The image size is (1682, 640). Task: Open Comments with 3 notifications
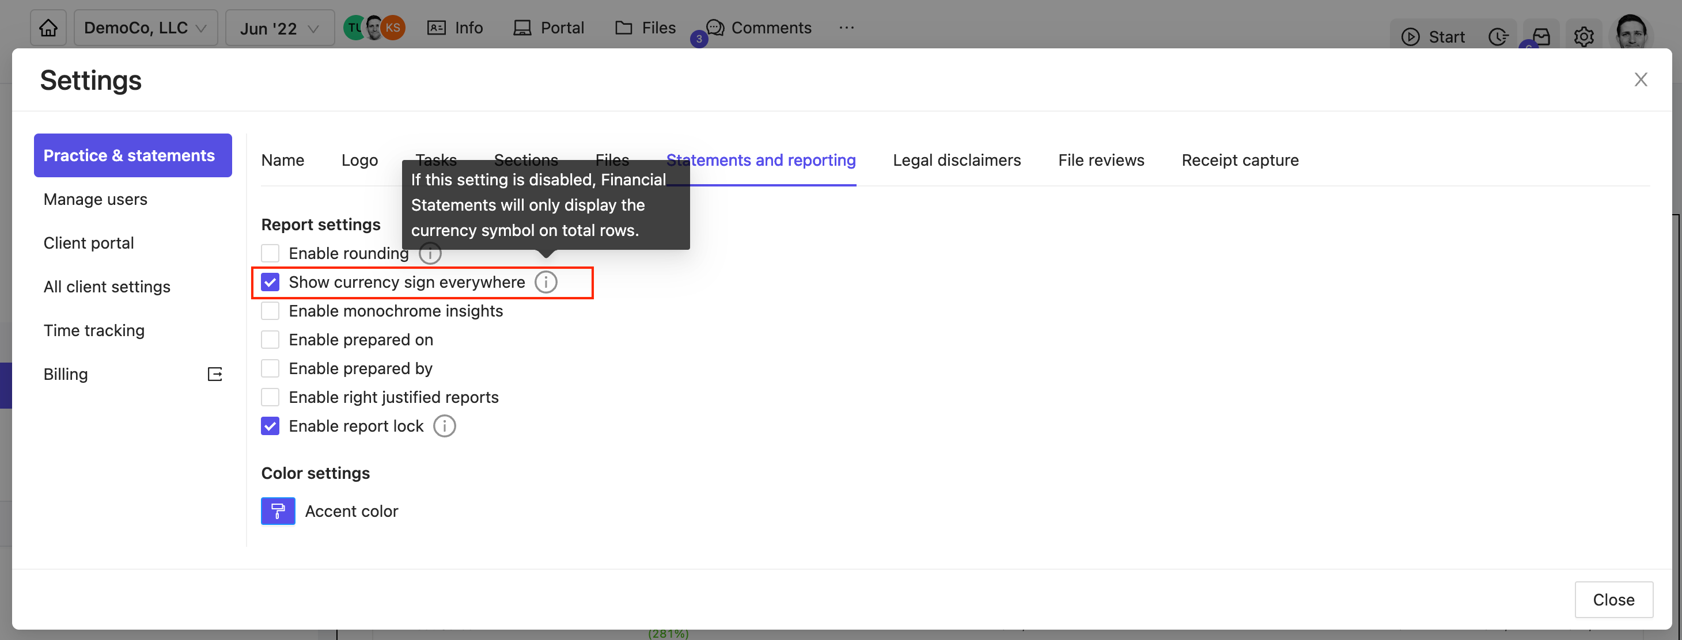click(x=714, y=28)
